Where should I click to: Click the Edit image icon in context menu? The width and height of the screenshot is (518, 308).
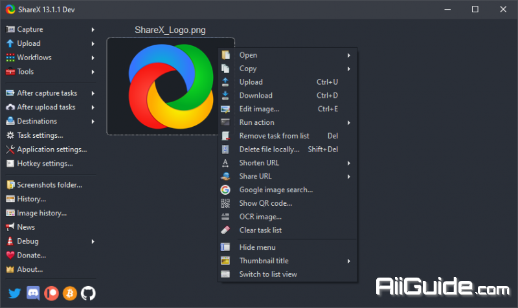click(x=225, y=109)
